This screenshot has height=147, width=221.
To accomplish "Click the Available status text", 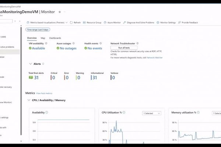I will point(38,48).
